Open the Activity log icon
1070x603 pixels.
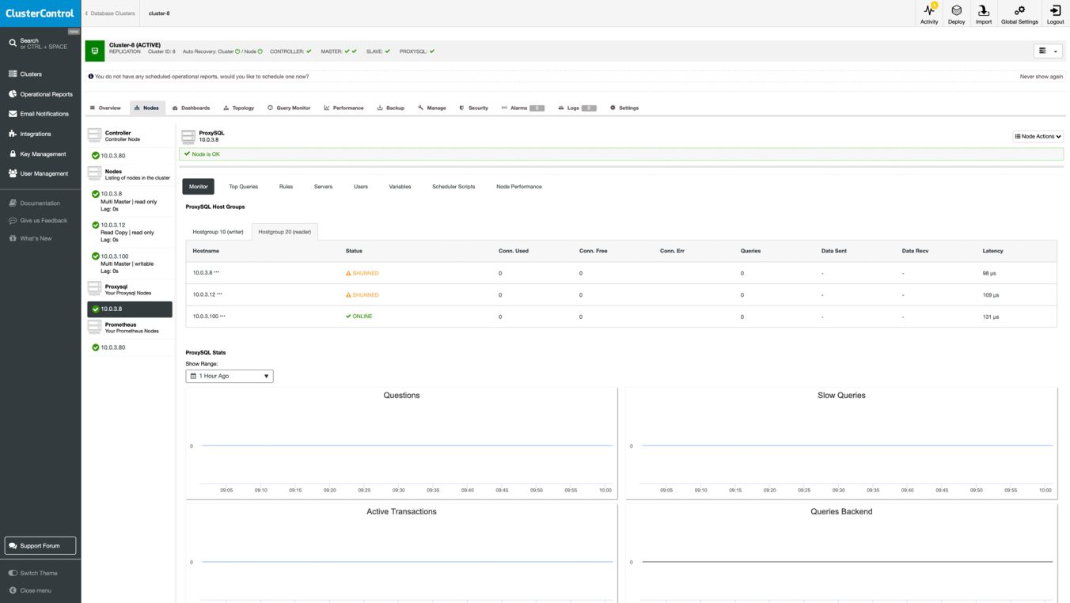(x=928, y=13)
